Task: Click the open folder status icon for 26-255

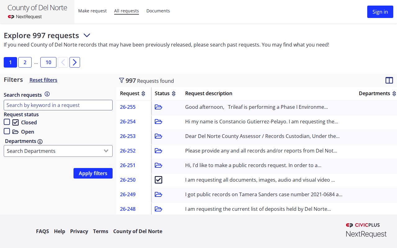Action: coord(158,107)
